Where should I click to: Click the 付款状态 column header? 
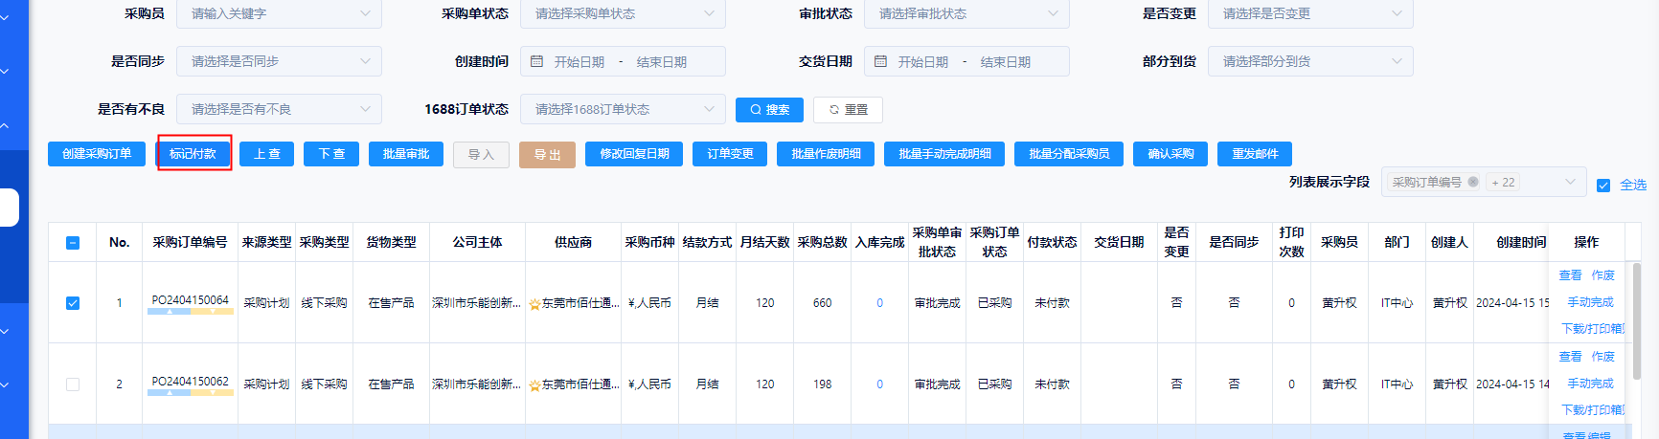point(1052,243)
